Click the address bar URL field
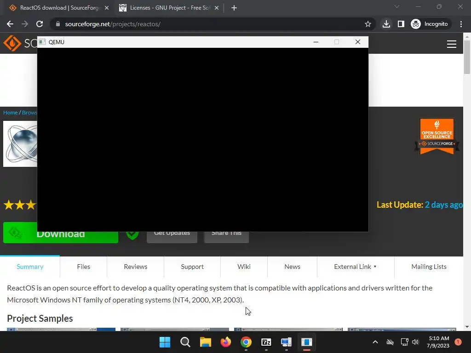The height and width of the screenshot is (353, 471). (210, 24)
